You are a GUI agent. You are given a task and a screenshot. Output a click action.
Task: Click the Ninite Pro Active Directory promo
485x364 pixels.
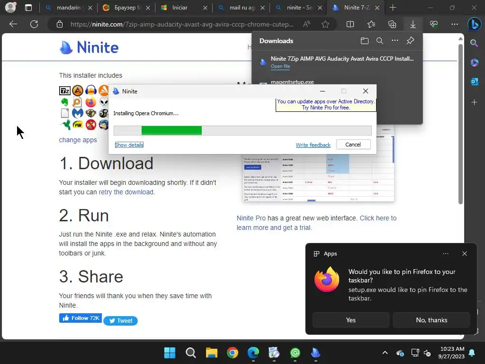(326, 105)
